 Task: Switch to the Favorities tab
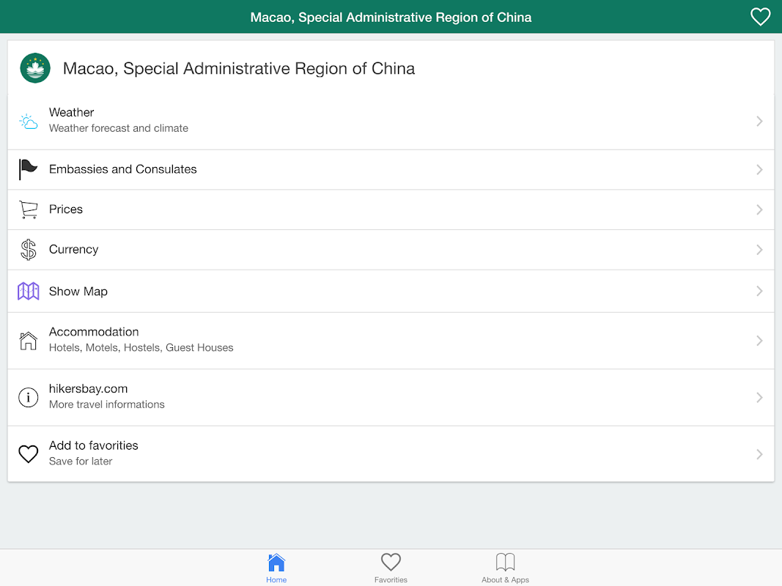click(x=391, y=568)
